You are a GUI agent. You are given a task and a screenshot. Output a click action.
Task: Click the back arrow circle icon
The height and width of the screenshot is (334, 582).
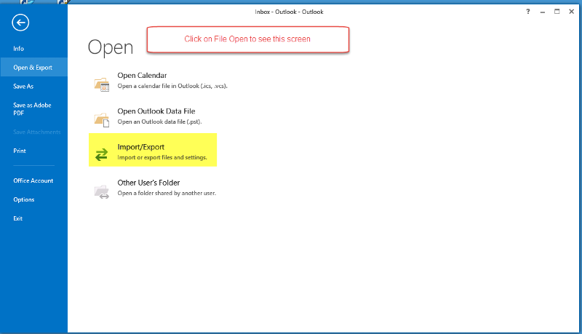(x=20, y=23)
